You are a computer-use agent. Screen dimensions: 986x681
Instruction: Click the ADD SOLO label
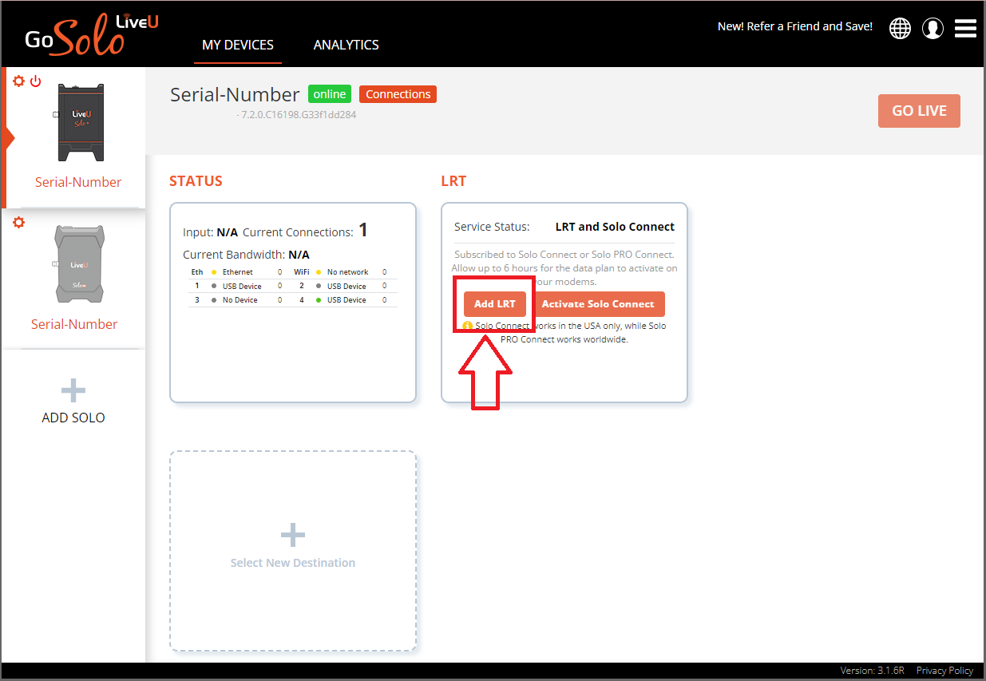[x=73, y=418]
